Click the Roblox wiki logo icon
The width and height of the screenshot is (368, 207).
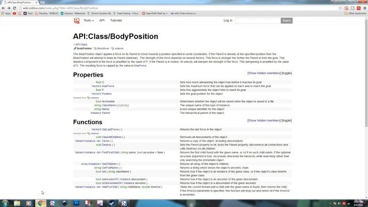(x=76, y=21)
